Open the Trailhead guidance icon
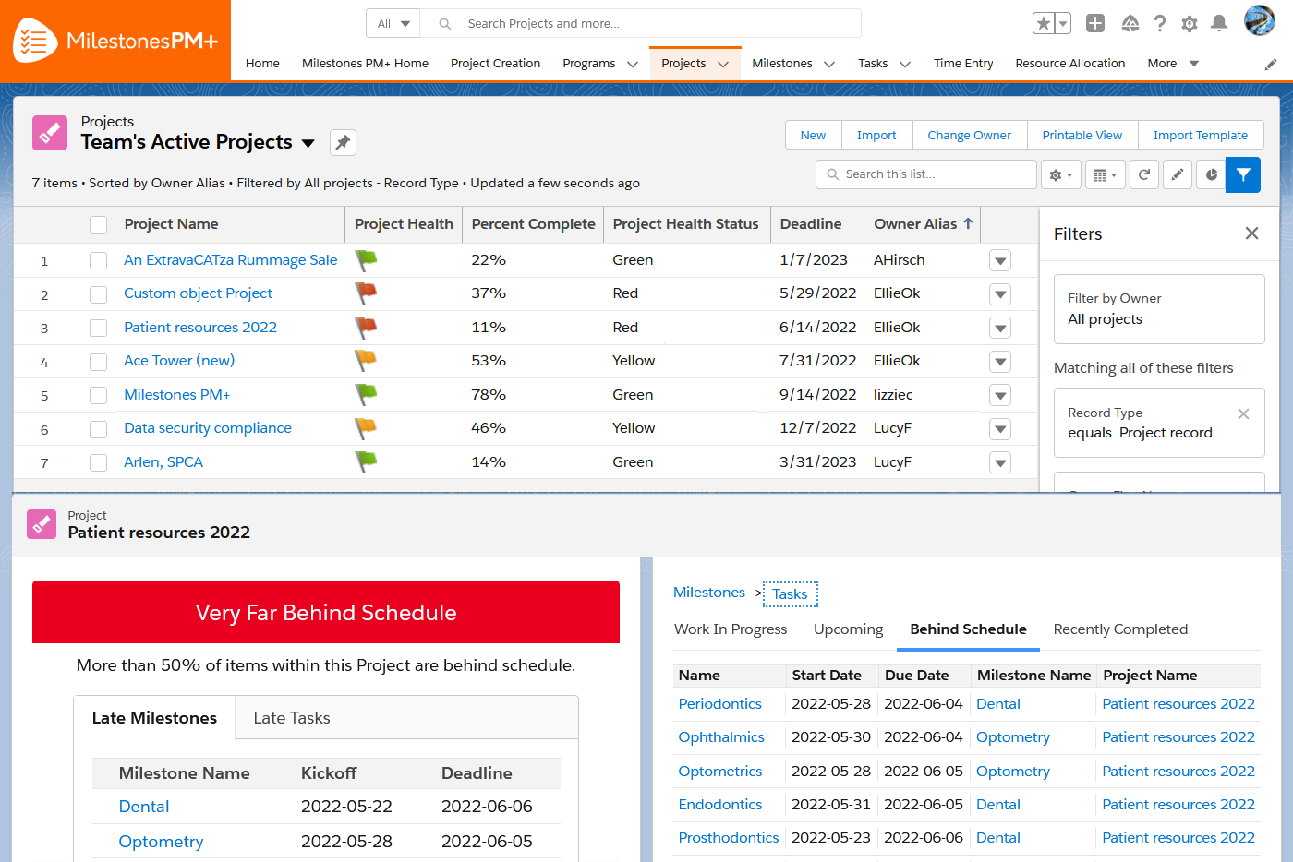Image resolution: width=1293 pixels, height=862 pixels. [x=1130, y=23]
